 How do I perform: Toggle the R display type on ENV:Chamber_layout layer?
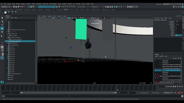point(160,68)
